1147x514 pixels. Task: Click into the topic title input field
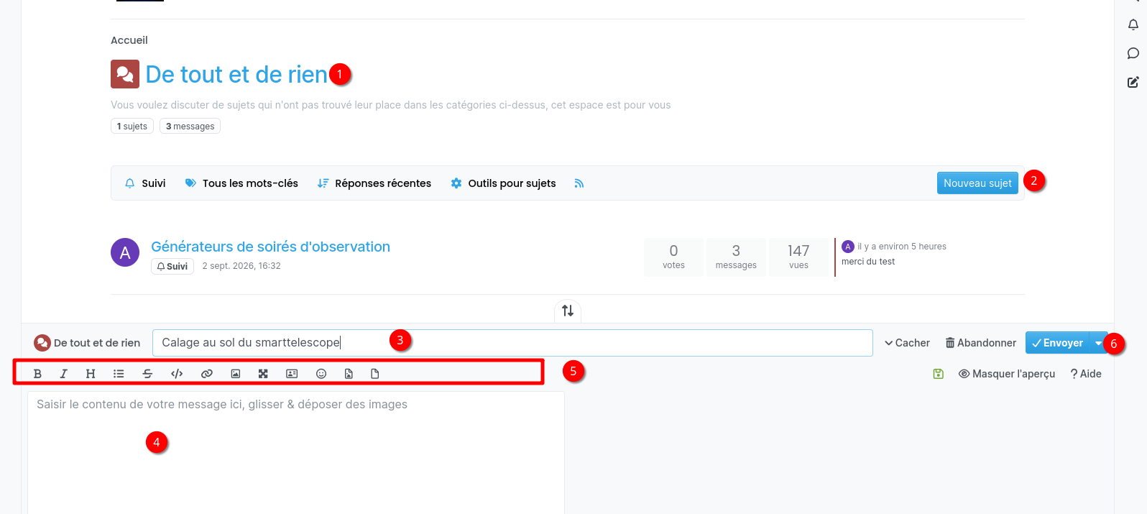tap(512, 343)
